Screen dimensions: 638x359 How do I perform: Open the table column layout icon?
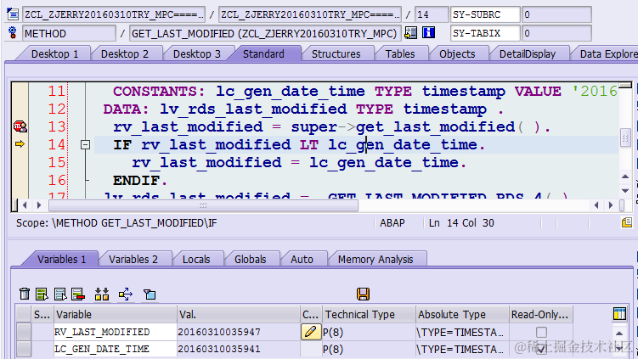pyautogui.click(x=619, y=313)
